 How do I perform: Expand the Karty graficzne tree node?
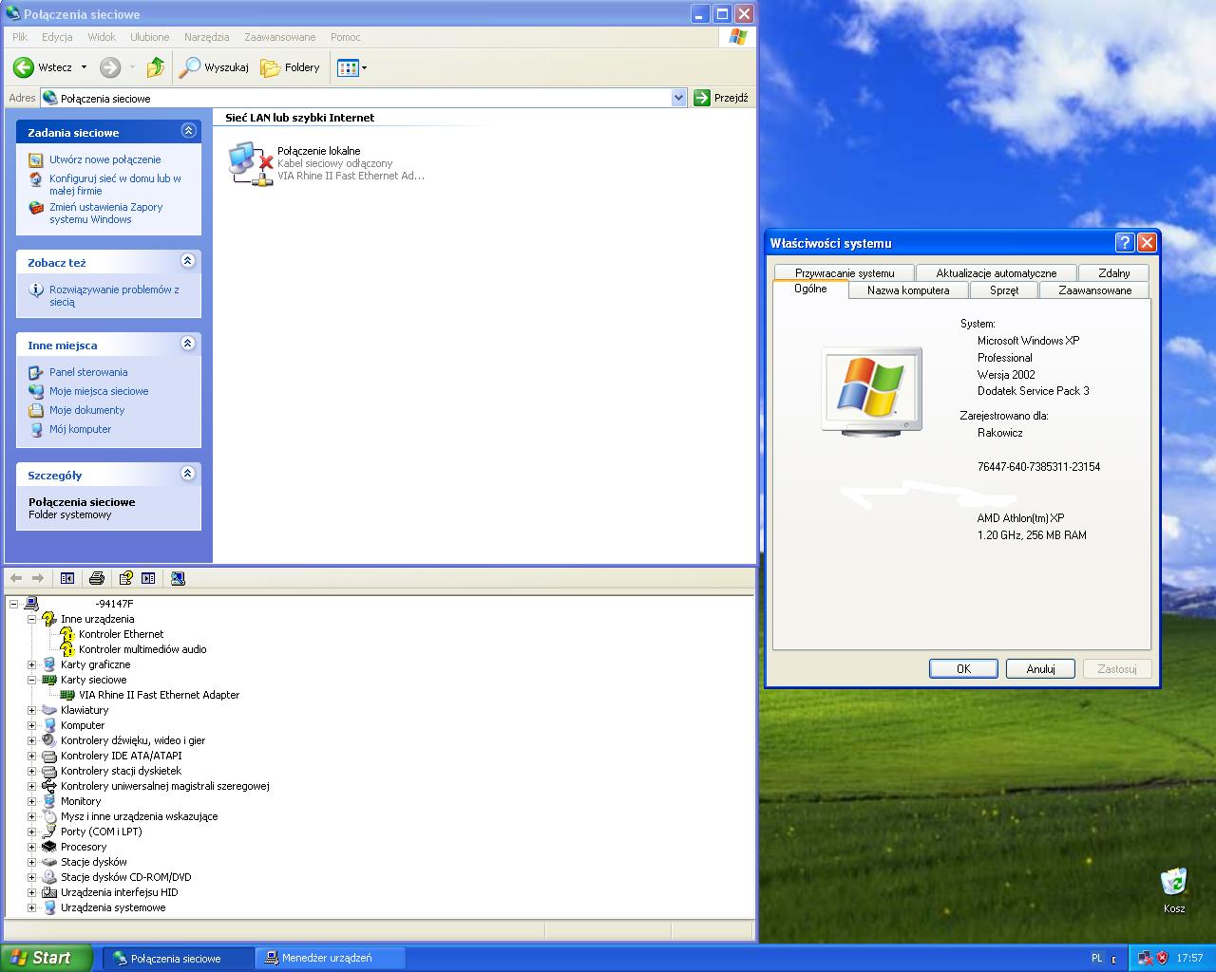[x=31, y=664]
